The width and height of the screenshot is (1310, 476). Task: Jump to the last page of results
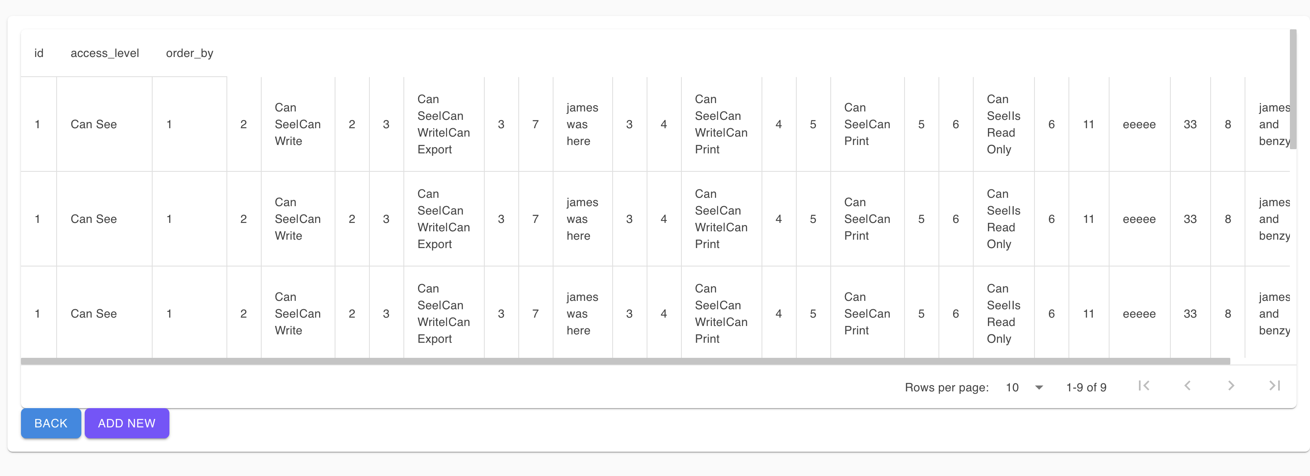1274,386
